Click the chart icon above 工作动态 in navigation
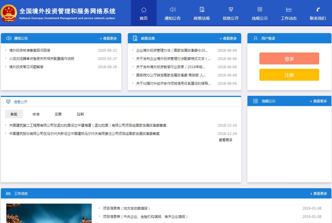The image size is (332, 223). [x=289, y=10]
